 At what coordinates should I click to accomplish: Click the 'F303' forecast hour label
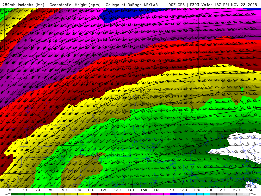point(195,5)
